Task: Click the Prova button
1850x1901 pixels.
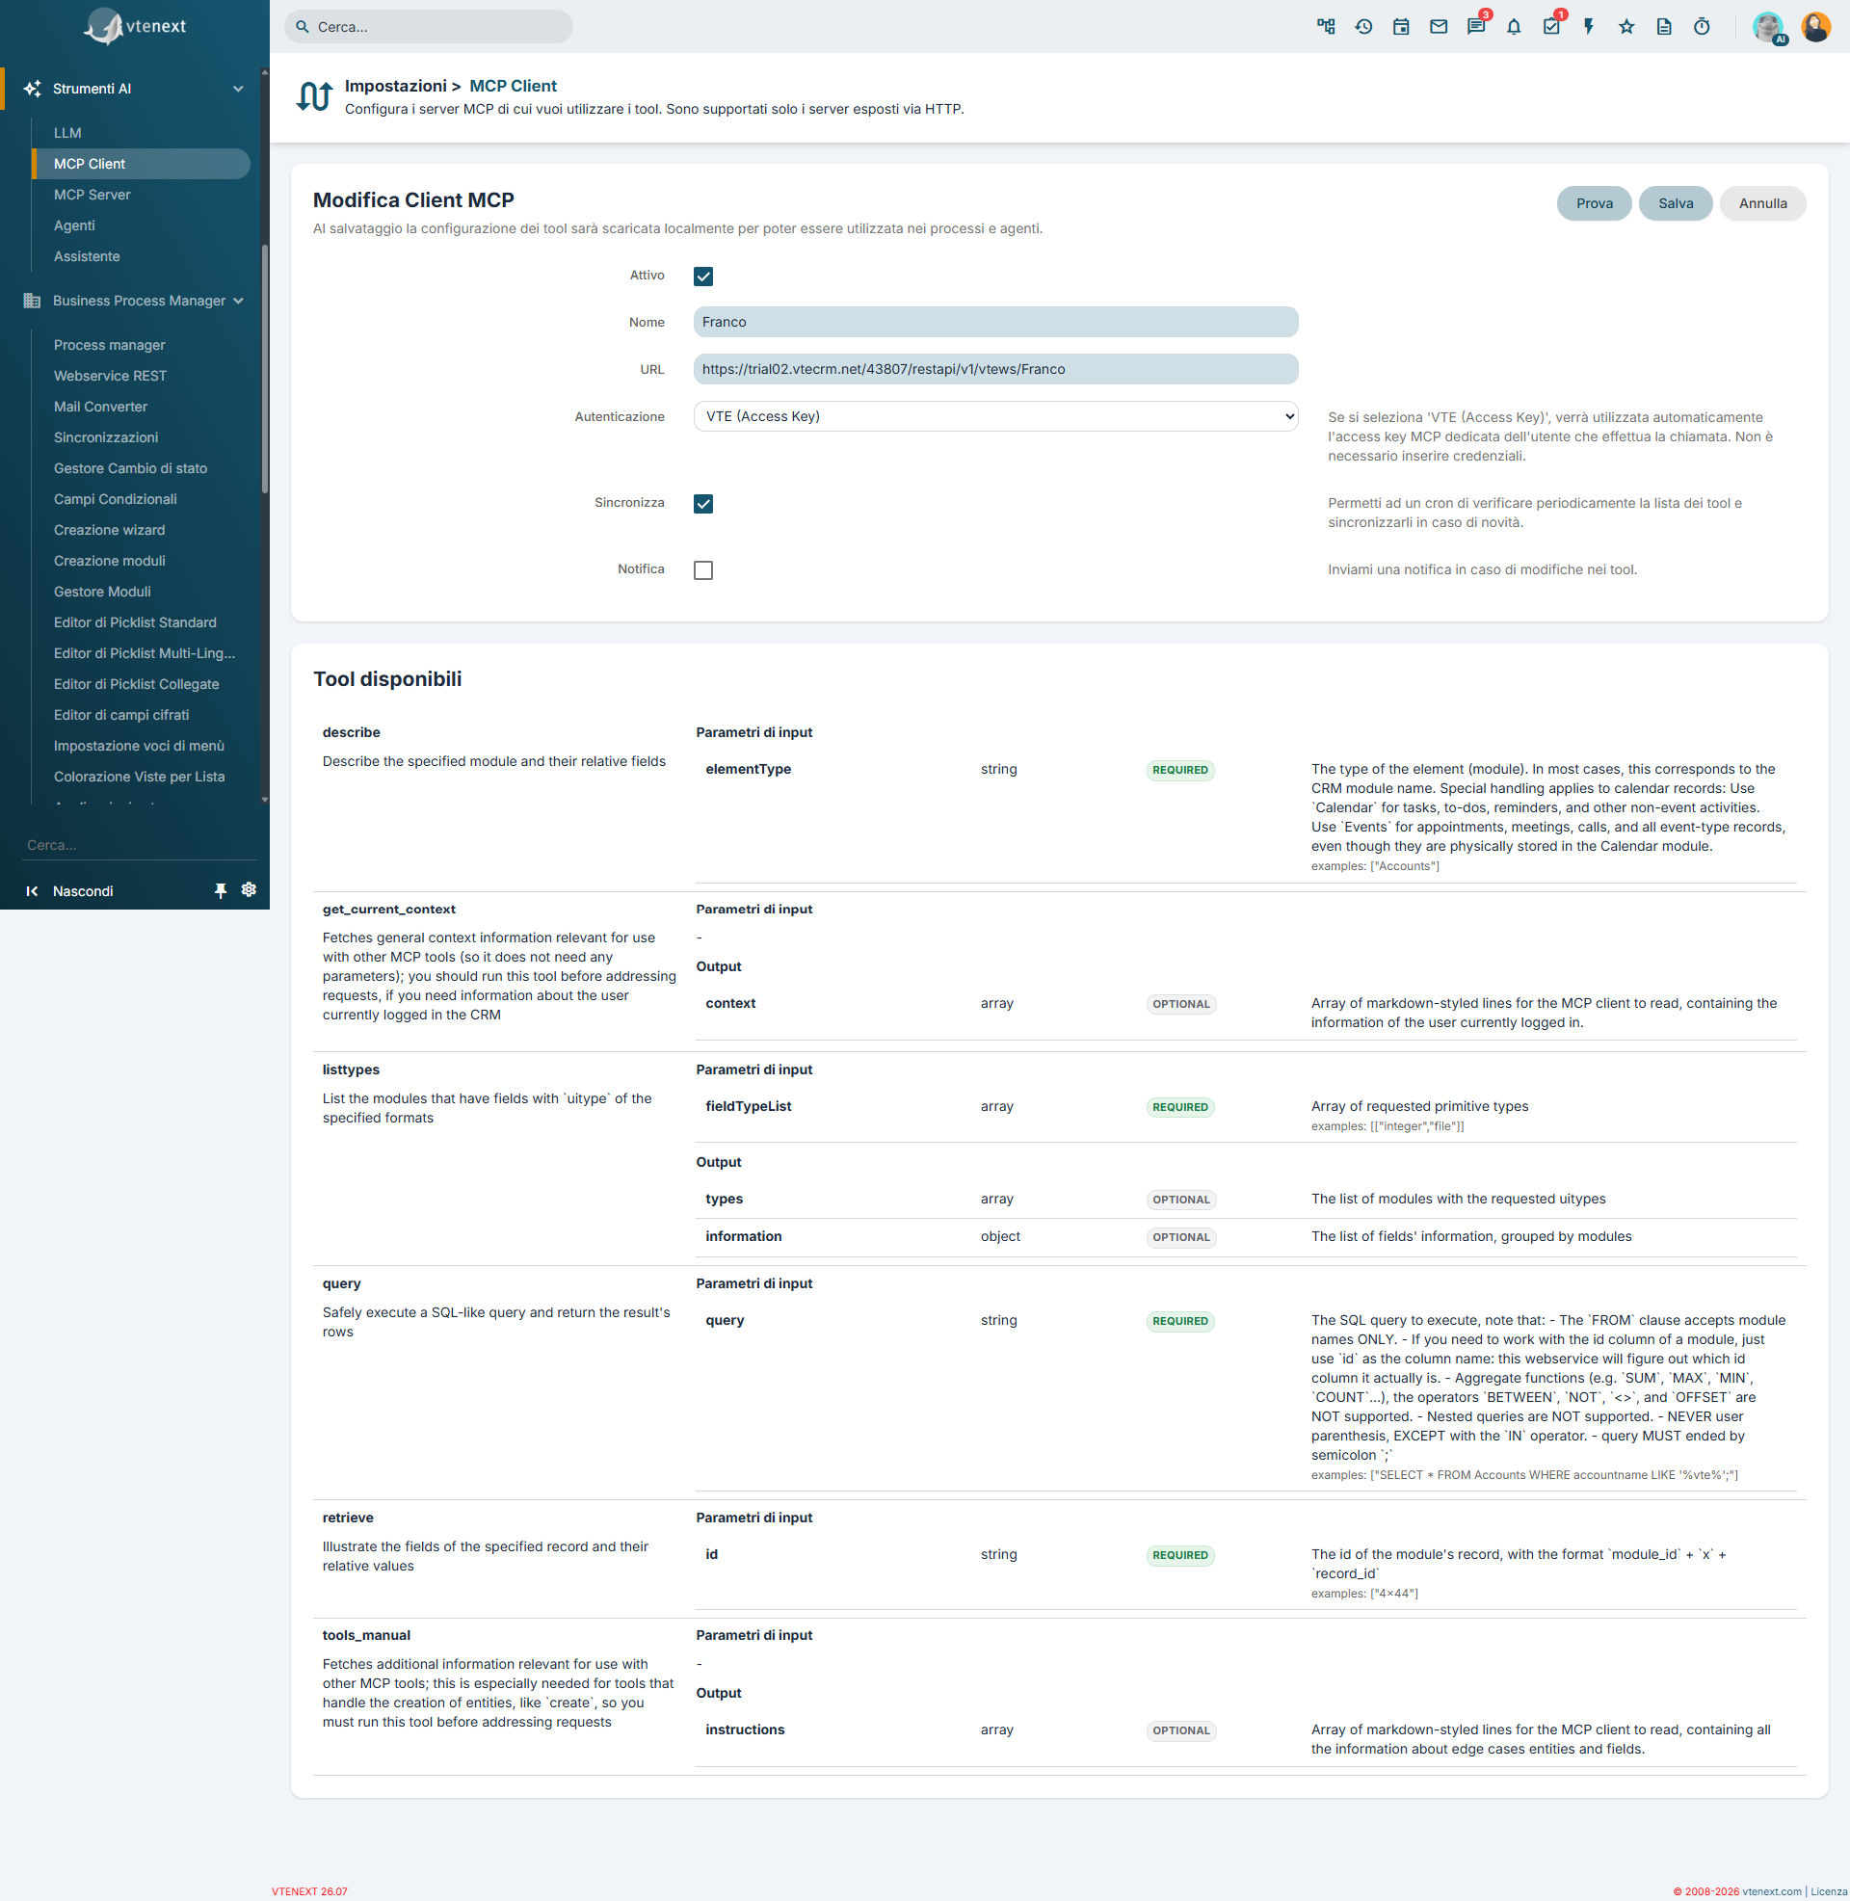Action: [1595, 204]
